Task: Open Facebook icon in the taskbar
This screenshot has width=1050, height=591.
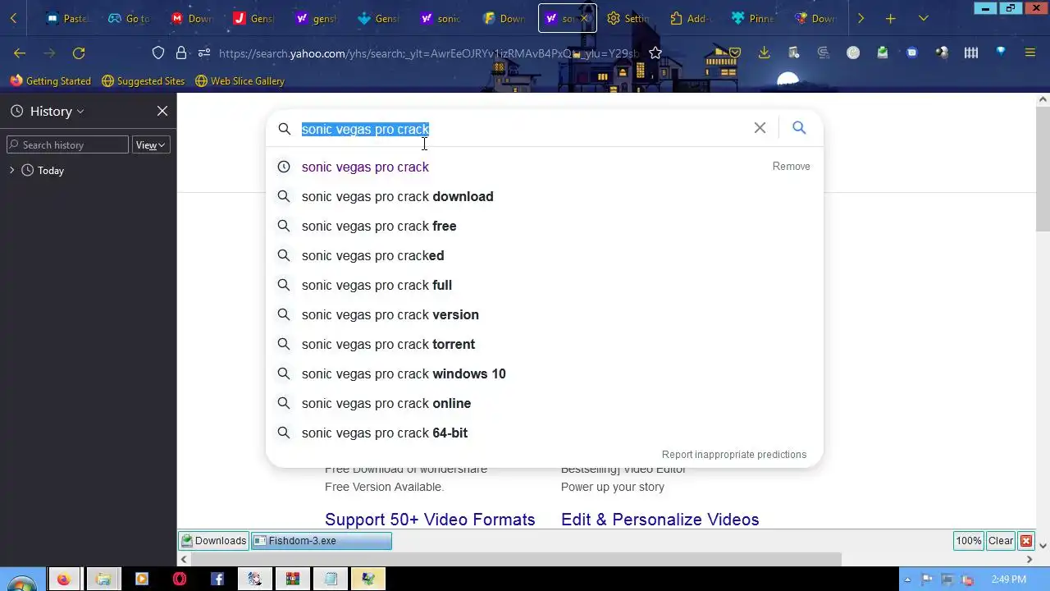Action: coord(217,579)
